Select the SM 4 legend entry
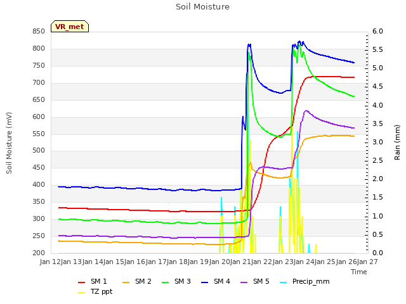The height and width of the screenshot is (304, 406). tap(216, 281)
